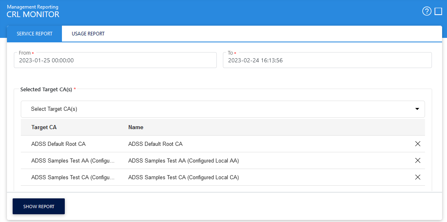Screen dimensions: 447x222
Task: Click the To date field
Action: coord(327,60)
